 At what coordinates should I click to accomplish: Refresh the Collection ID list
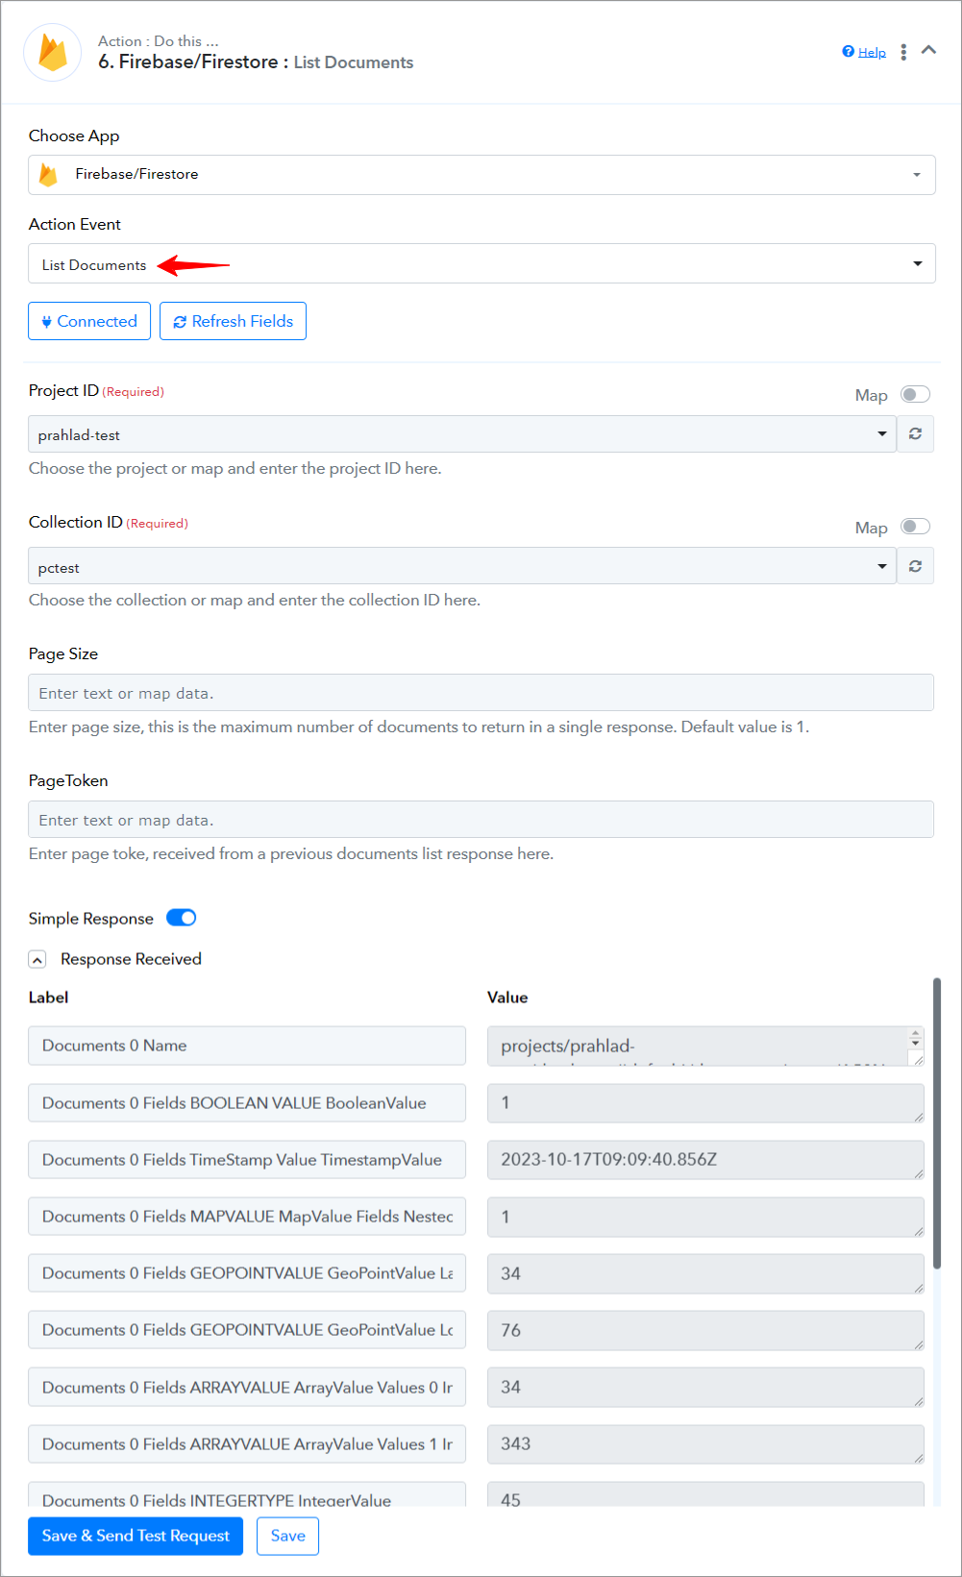915,566
